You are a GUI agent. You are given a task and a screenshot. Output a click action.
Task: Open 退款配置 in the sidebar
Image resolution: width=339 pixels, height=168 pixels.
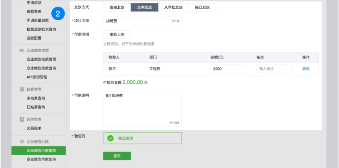point(34,38)
